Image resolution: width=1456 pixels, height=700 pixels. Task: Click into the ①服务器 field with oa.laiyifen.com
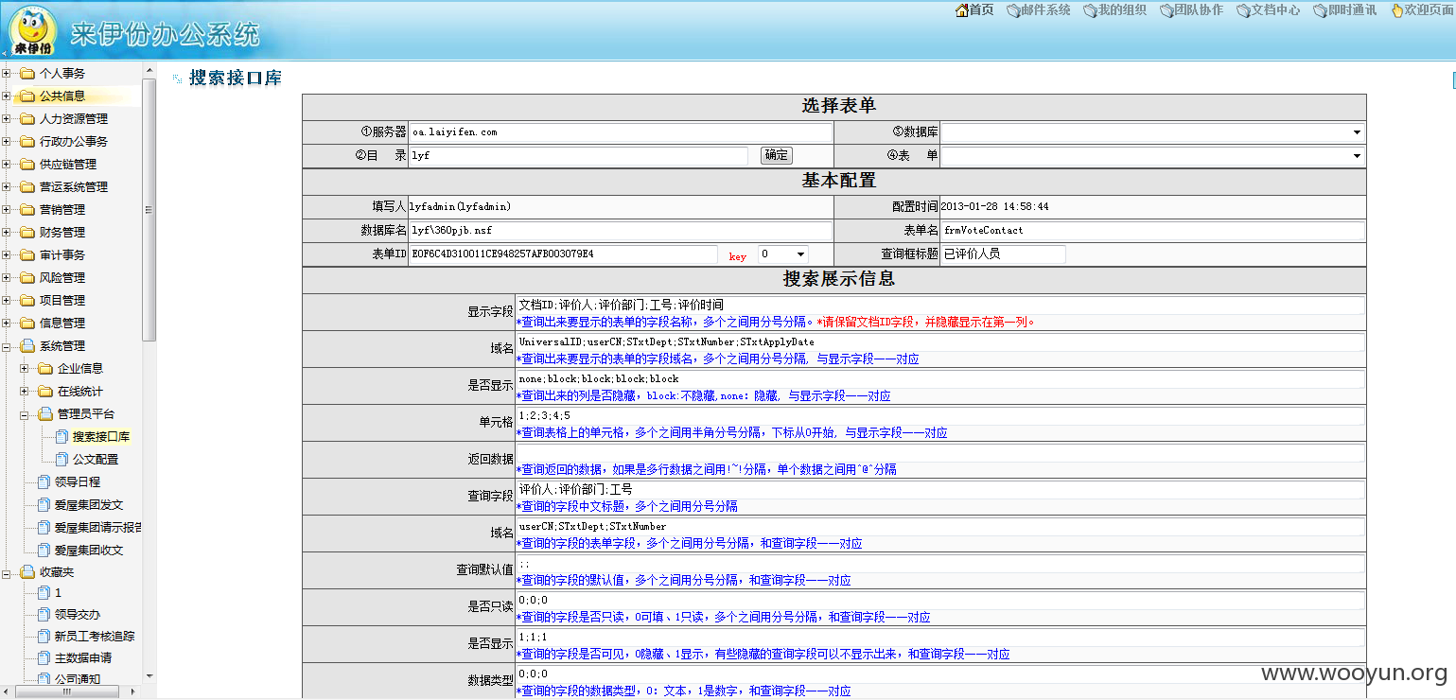[621, 132]
